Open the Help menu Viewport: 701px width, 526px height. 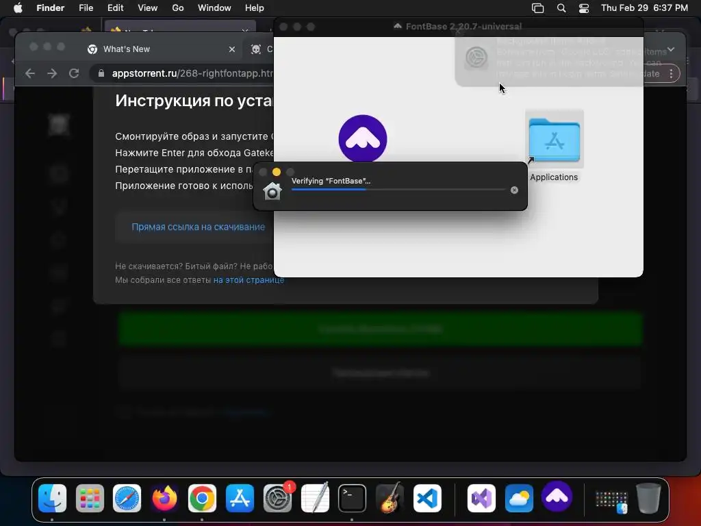[x=255, y=8]
